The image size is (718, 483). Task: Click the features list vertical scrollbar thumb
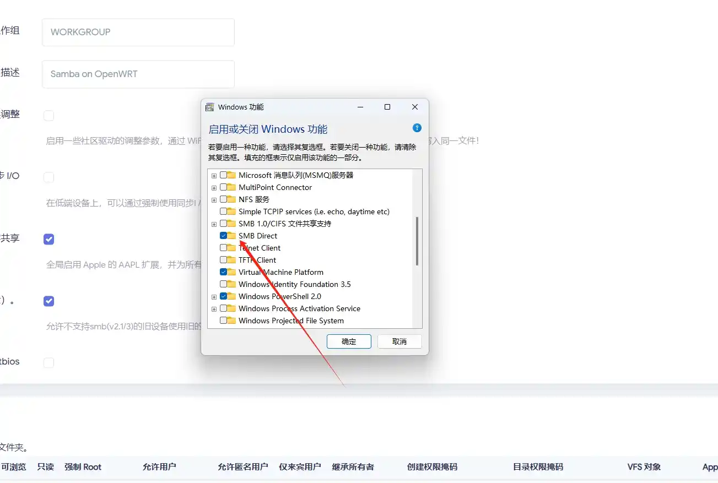[417, 241]
